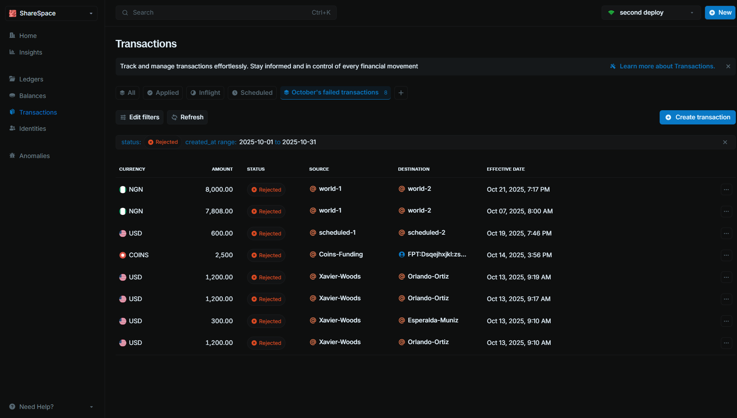The width and height of the screenshot is (737, 418).
Task: Open Insights chart icon in sidebar
Action: 12,52
